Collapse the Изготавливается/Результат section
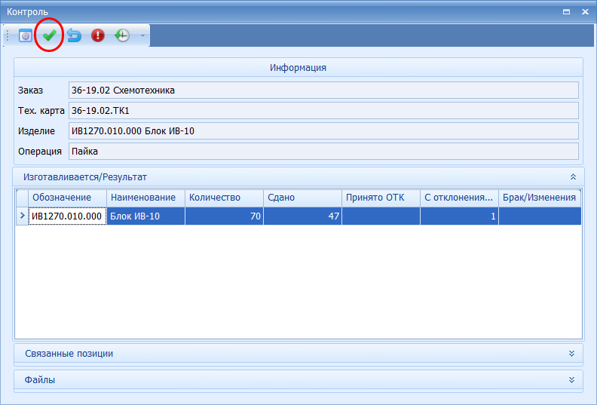597x405 pixels. click(573, 176)
